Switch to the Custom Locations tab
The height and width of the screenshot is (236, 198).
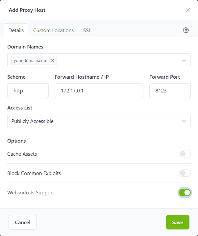coord(53,30)
